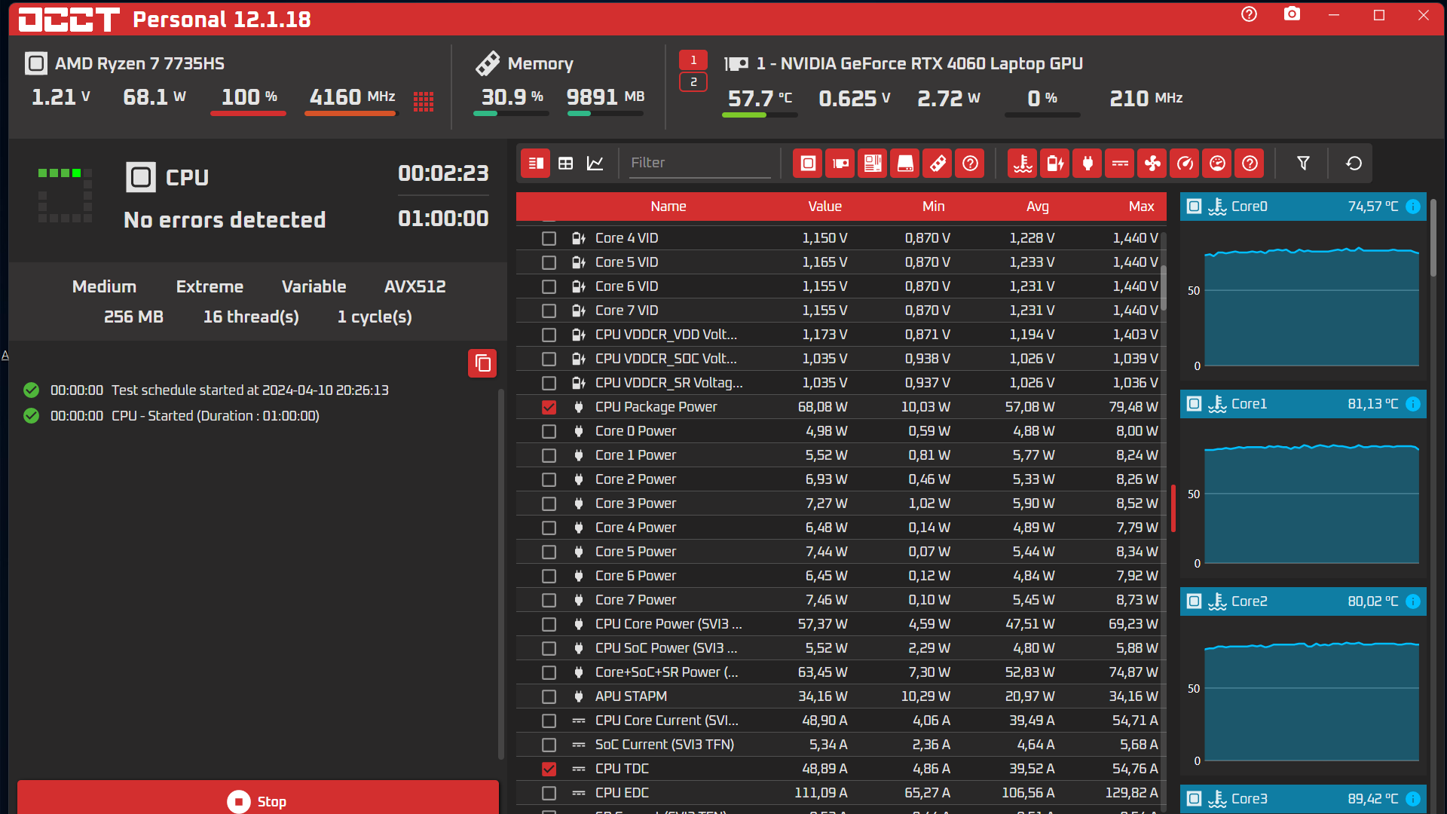The width and height of the screenshot is (1447, 814).
Task: Uncheck the CPU TDC checkbox
Action: click(x=549, y=769)
